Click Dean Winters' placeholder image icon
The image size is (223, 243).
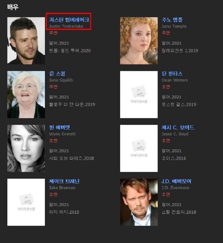point(139,95)
